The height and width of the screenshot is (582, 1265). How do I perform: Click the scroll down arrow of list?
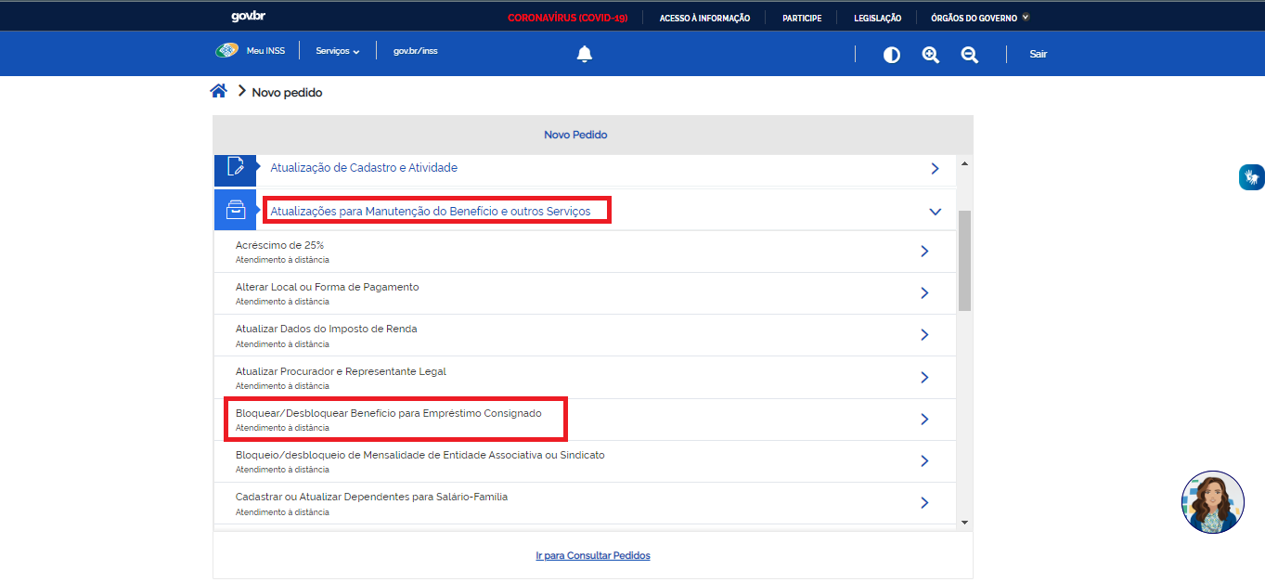(964, 522)
